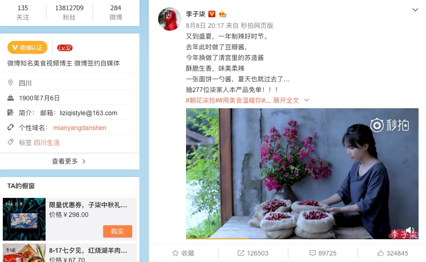Click the 四川生活 tag link
The width and height of the screenshot is (426, 262).
(47, 143)
